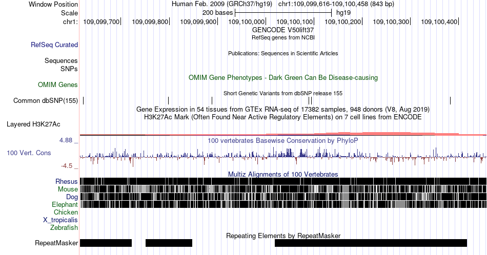Image resolution: width=487 pixels, height=255 pixels.
Task: Click the 109,100,300 ruler position
Action: [391, 22]
